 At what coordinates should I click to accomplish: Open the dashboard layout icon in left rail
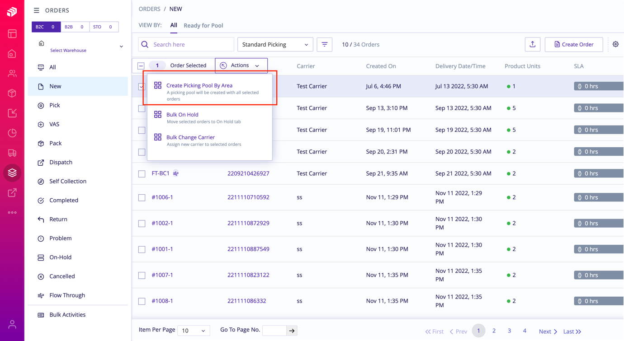pos(12,34)
